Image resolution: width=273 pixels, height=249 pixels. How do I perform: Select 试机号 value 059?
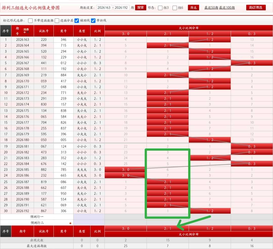tap(44, 81)
